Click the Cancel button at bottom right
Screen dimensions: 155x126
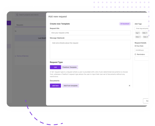tap(146, 101)
